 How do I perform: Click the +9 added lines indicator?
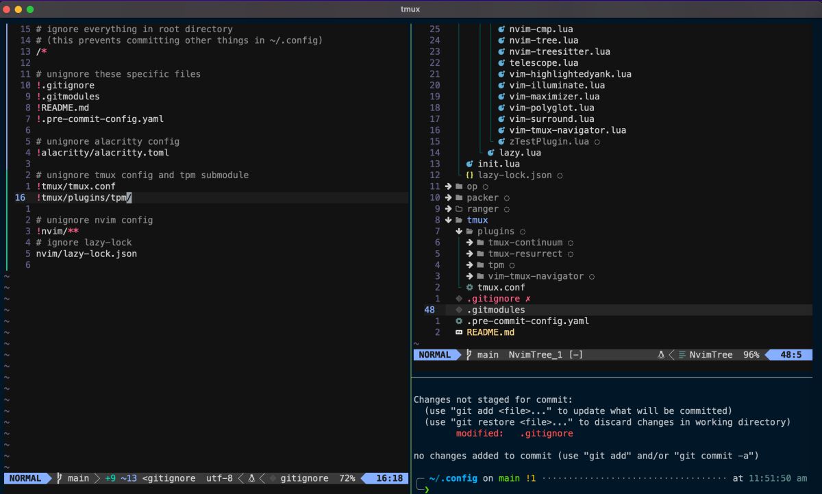coord(110,478)
